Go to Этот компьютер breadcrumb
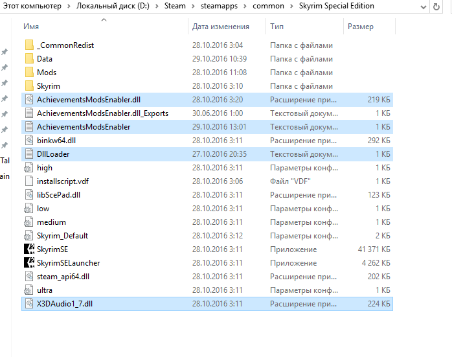 tap(32, 6)
